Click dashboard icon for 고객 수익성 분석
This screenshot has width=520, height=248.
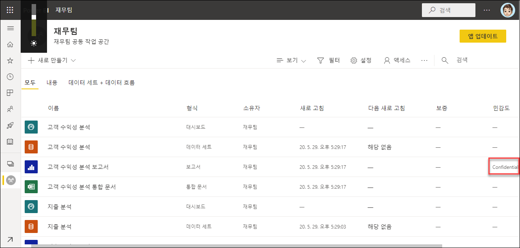click(31, 127)
